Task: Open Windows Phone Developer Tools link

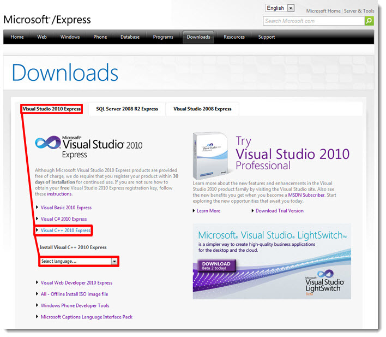Action: [75, 305]
